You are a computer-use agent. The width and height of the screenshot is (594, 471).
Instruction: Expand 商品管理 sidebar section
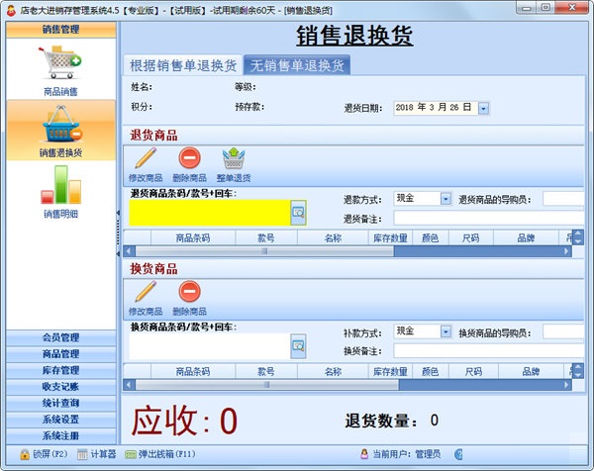[x=61, y=354]
